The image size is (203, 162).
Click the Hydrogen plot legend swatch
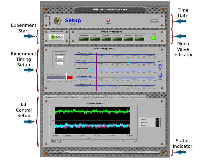157,122
